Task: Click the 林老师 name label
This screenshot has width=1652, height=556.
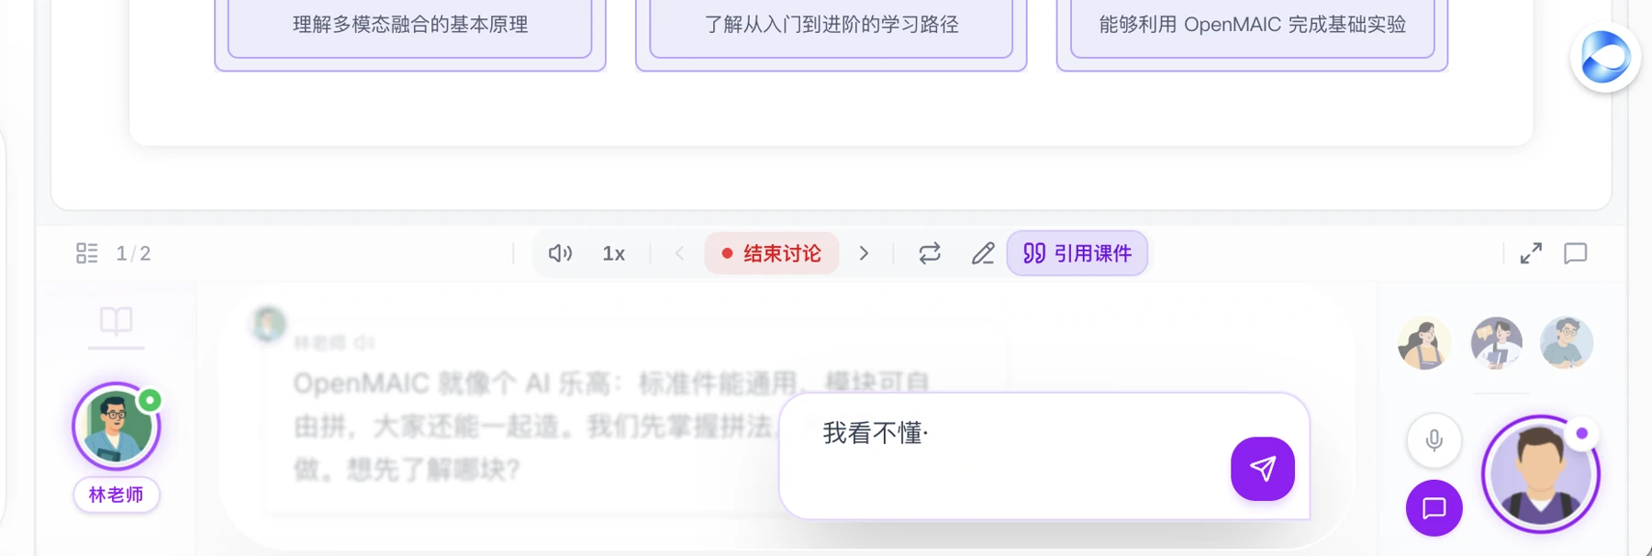Action: (117, 495)
